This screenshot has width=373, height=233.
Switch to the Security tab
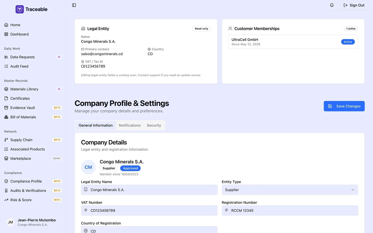coord(154,125)
